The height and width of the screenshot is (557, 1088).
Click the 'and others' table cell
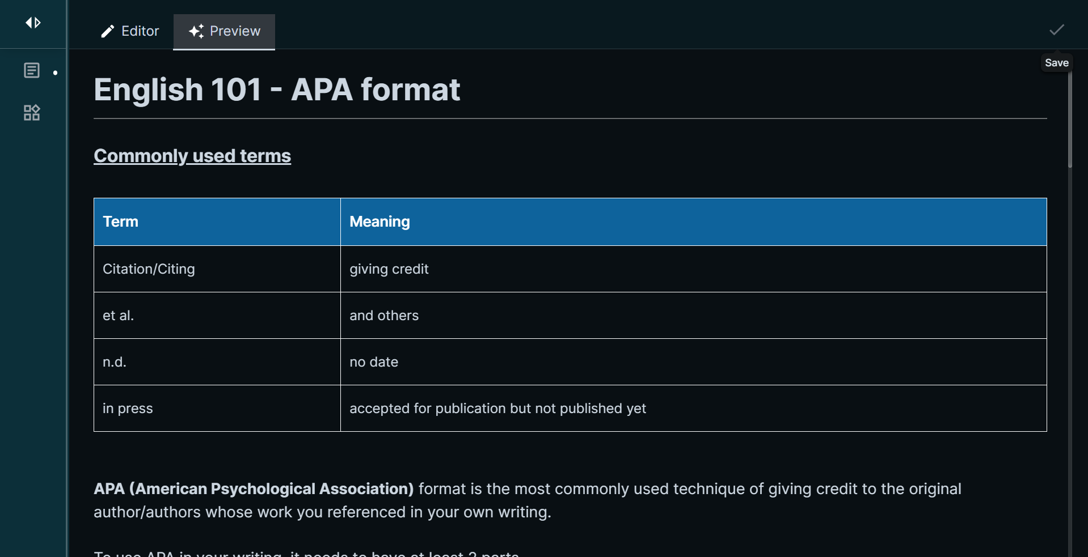click(x=693, y=316)
